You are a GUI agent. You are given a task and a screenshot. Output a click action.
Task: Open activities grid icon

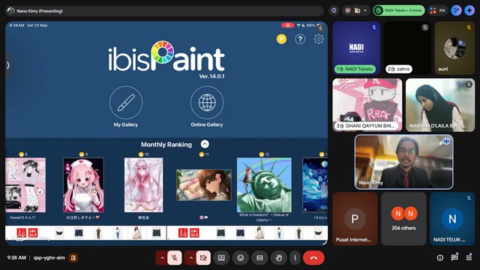pyautogui.click(x=469, y=258)
